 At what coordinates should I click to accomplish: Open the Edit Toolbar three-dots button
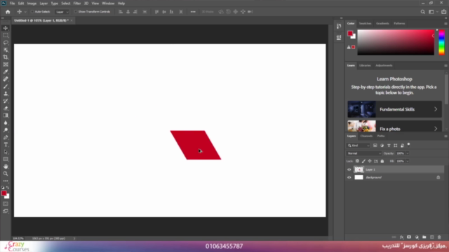(x=6, y=181)
